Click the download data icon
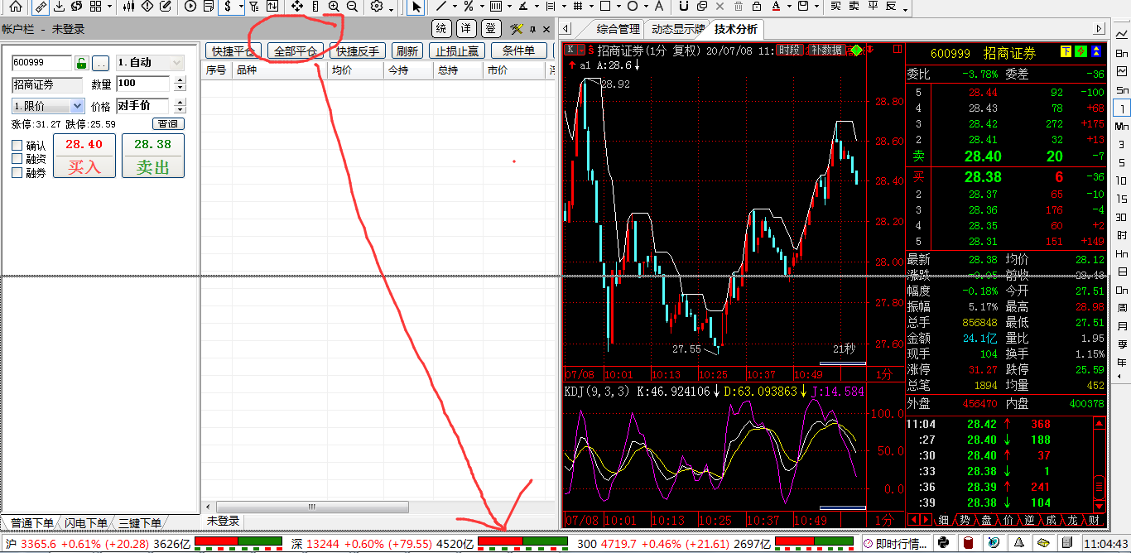This screenshot has width=1131, height=553. (x=60, y=7)
